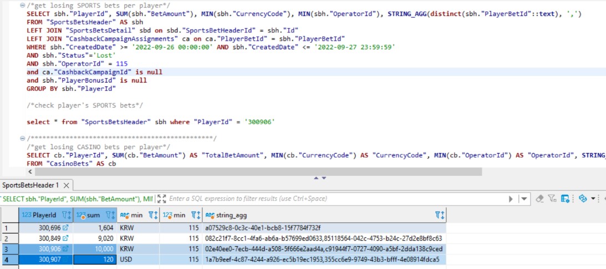Select string_agg cell starting with 1a7b9eef
The height and width of the screenshot is (269, 606).
click(x=324, y=259)
